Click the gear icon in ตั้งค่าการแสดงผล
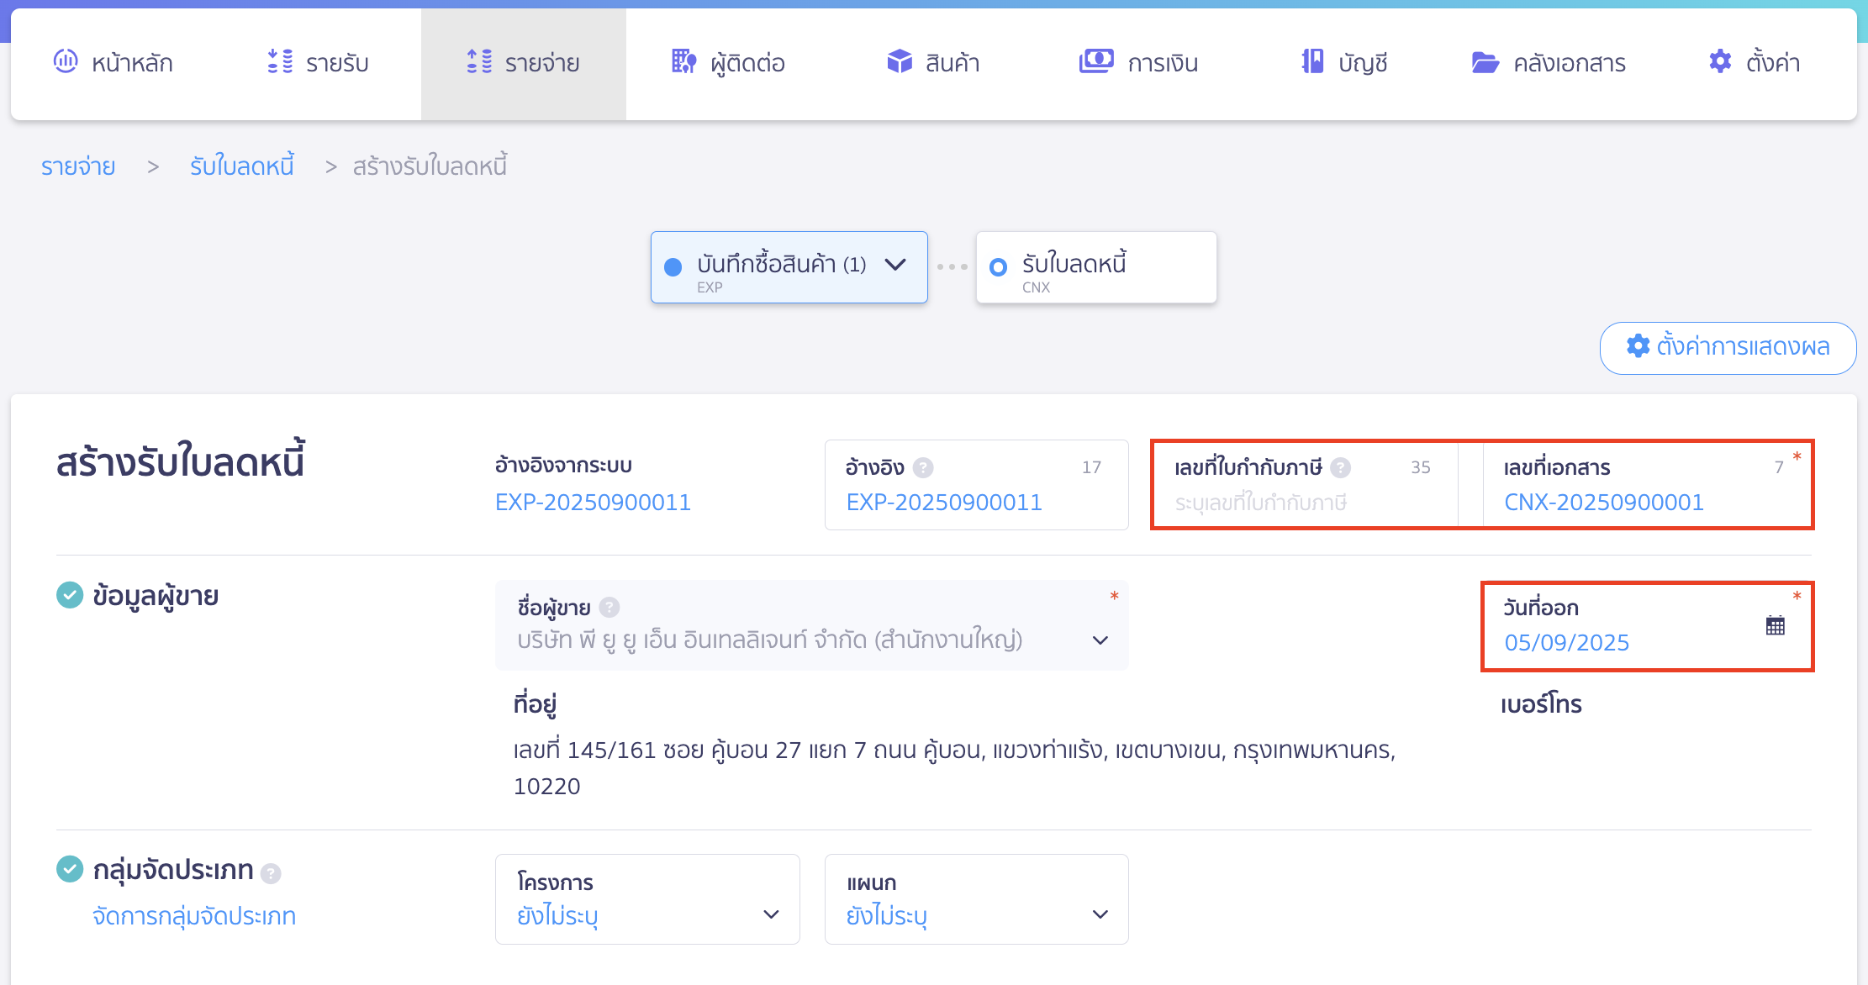Image resolution: width=1868 pixels, height=985 pixels. (x=1638, y=345)
